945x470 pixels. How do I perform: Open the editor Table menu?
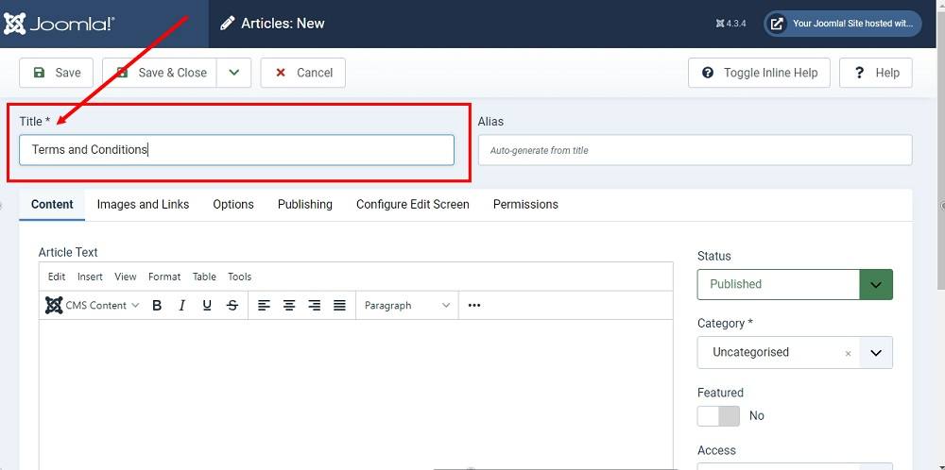click(204, 277)
